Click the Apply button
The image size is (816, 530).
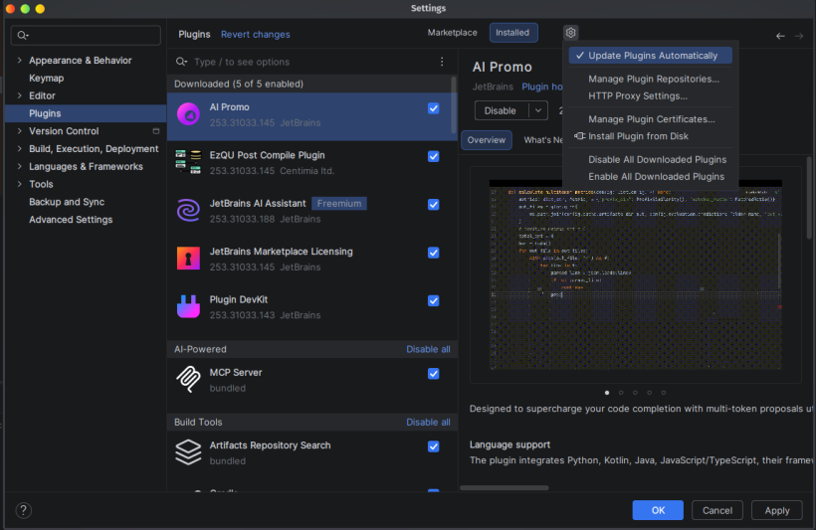[777, 510]
